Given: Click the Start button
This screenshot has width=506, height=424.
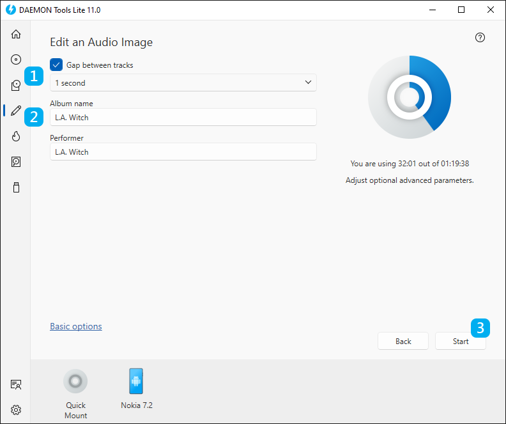Looking at the screenshot, I should click(x=461, y=341).
